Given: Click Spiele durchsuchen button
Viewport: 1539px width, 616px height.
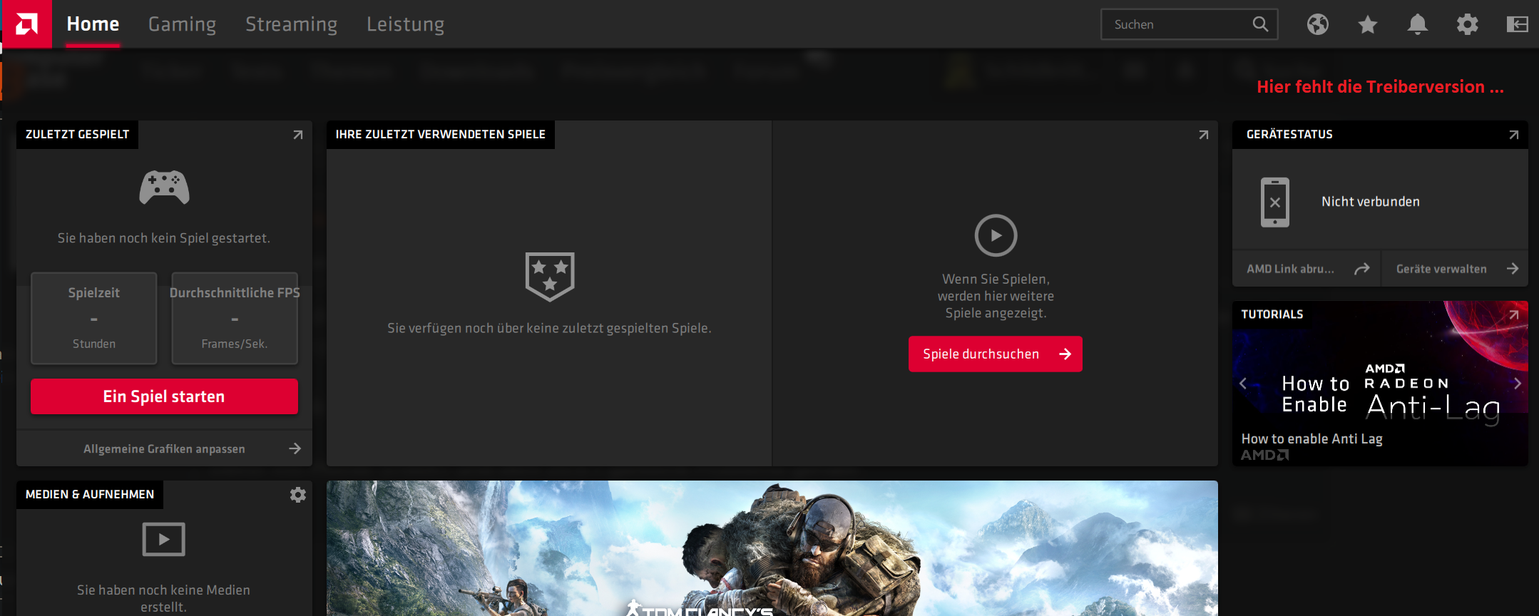Looking at the screenshot, I should pyautogui.click(x=996, y=354).
